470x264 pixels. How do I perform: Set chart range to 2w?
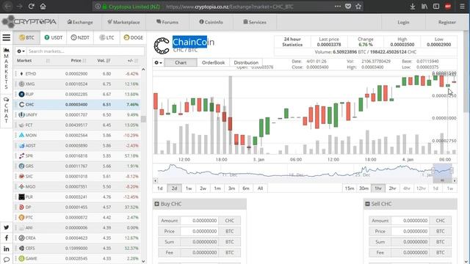click(203, 188)
